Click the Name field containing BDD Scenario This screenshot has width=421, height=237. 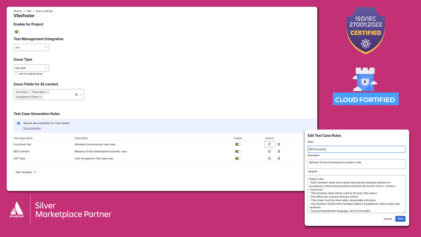tap(356, 149)
